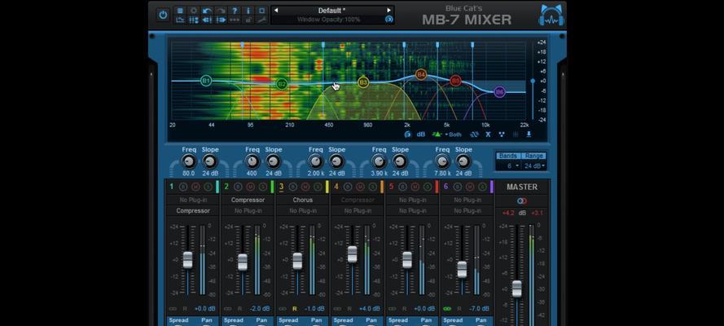This screenshot has height=326, width=724.
Task: Click the Blue Cat headphones logo
Action: tap(552, 15)
